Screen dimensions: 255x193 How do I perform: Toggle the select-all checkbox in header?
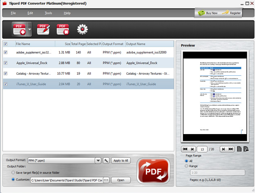coord(5,44)
